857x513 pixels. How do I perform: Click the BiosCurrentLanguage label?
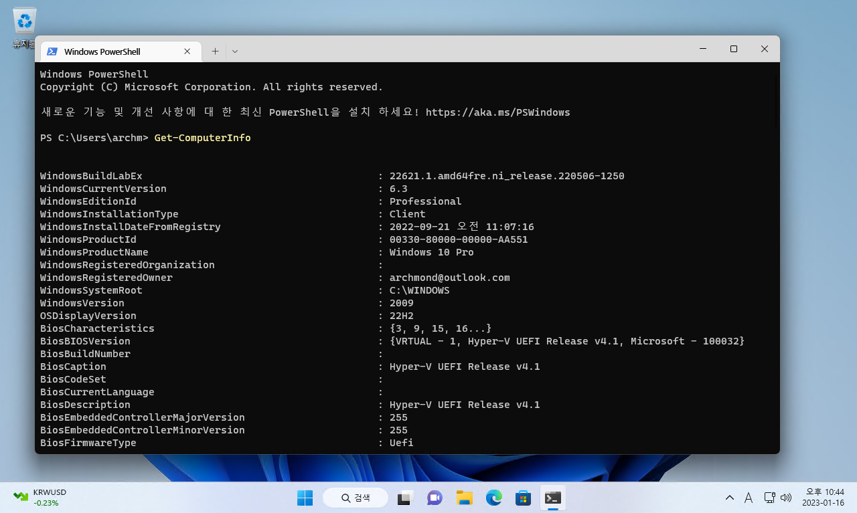(97, 392)
